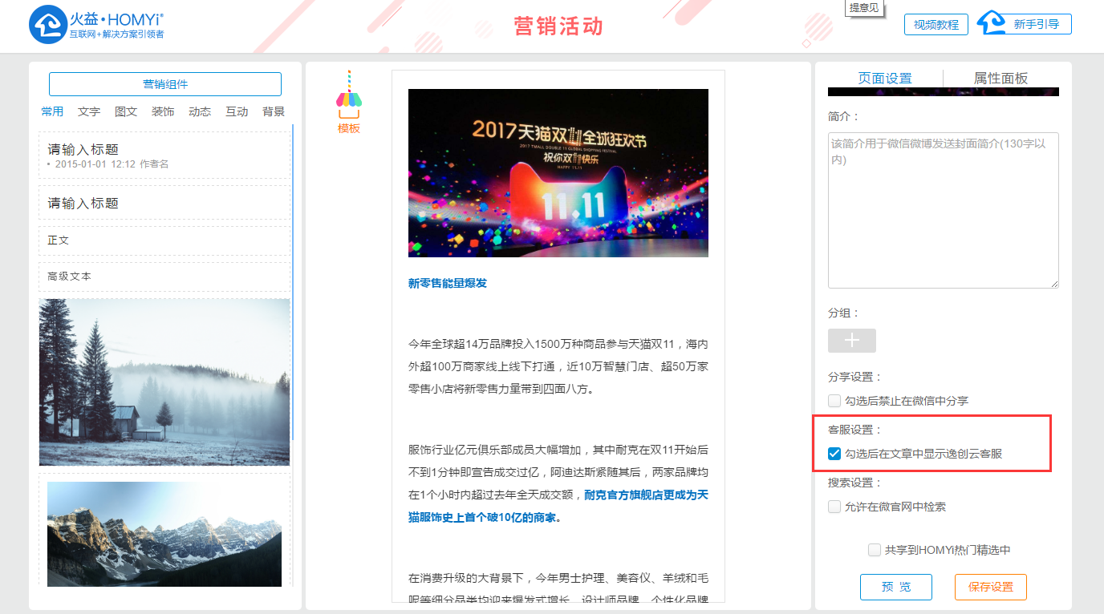Uncheck the 显示逸创云客服 checkbox
1104x614 pixels.
(834, 454)
